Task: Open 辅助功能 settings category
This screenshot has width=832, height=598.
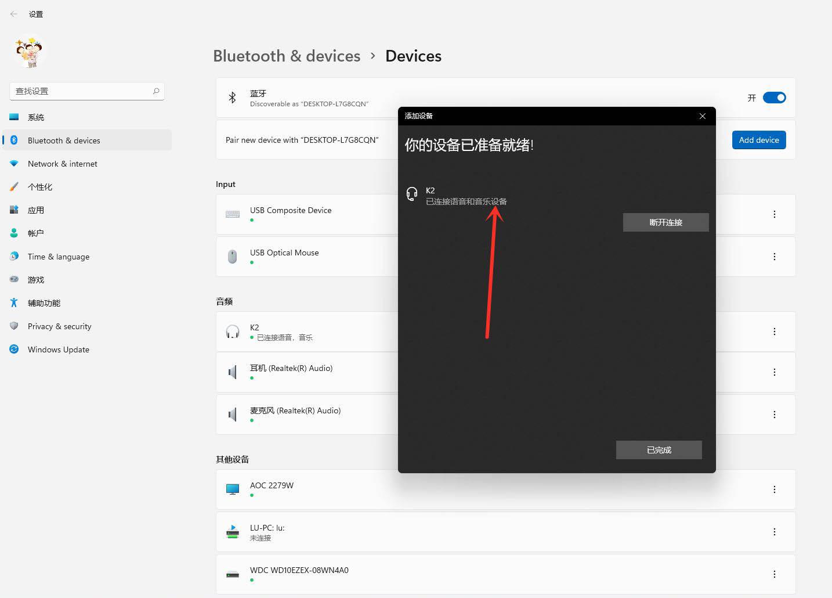Action: click(87, 303)
